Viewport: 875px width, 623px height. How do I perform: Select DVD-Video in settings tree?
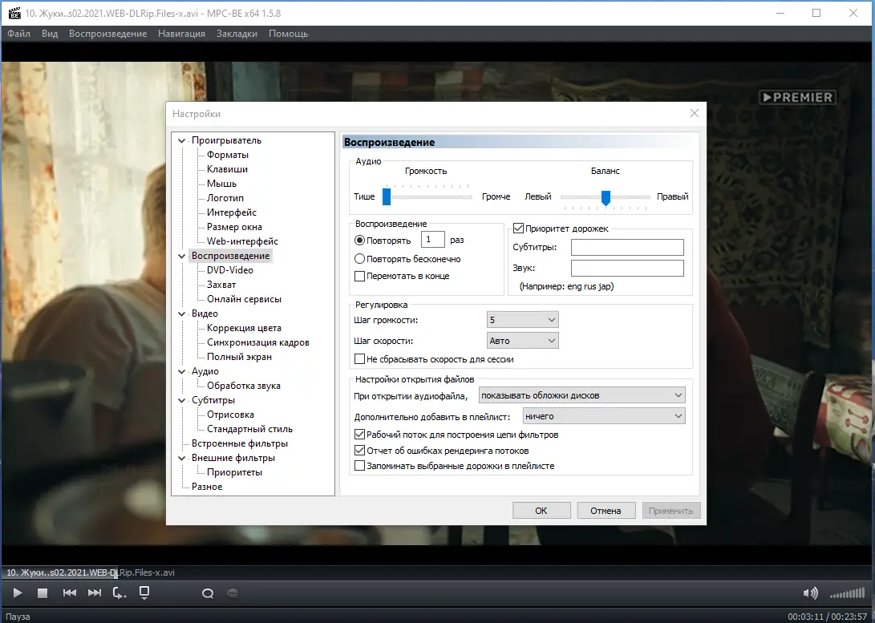tap(230, 270)
